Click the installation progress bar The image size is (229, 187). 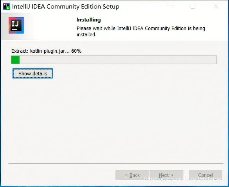114,60
